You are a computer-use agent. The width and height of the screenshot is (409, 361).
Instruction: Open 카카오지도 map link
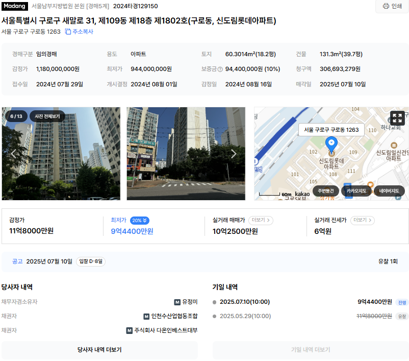point(356,191)
